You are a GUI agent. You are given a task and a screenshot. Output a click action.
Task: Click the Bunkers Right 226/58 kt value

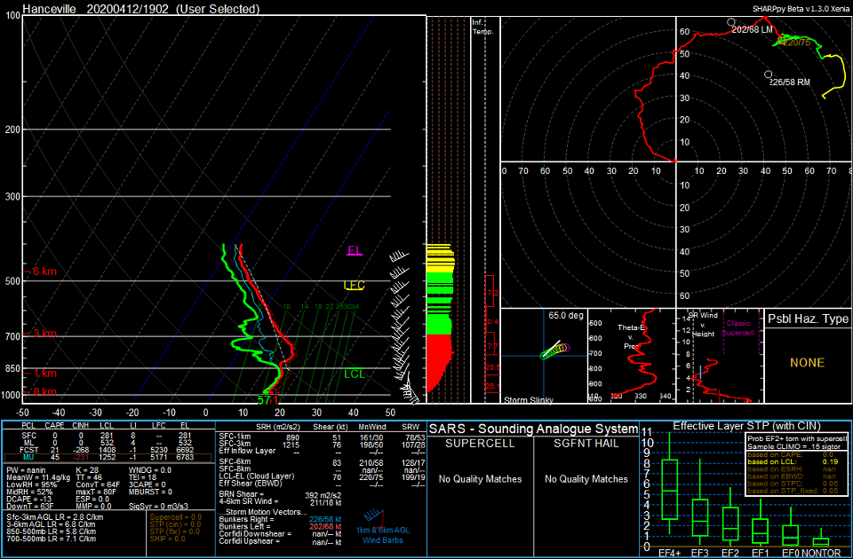pyautogui.click(x=325, y=520)
